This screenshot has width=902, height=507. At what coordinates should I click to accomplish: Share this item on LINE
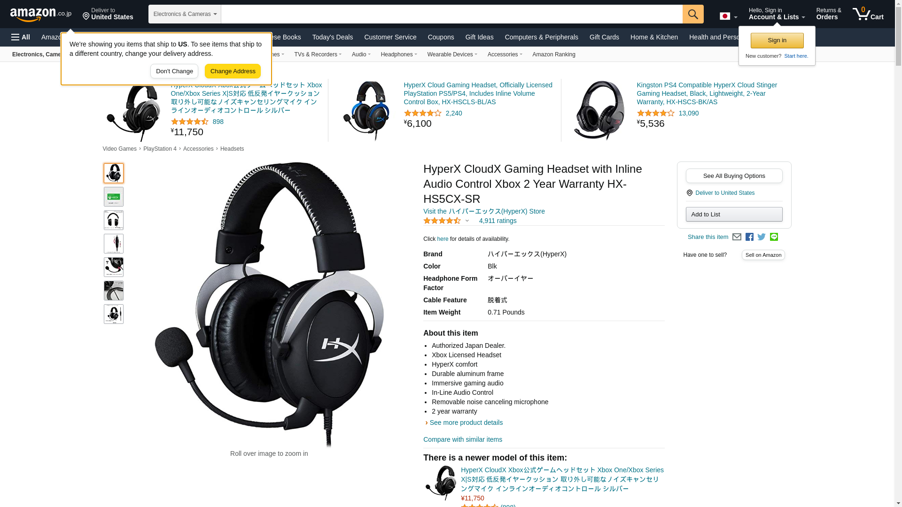coord(774,237)
